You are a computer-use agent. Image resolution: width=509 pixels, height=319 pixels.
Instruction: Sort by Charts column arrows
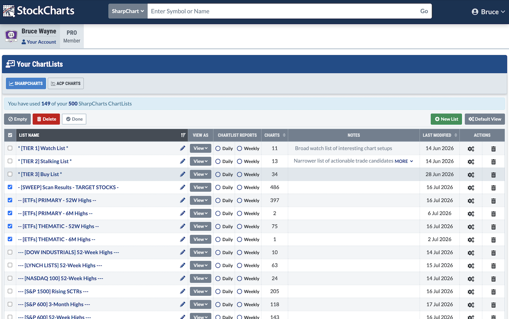click(x=284, y=135)
